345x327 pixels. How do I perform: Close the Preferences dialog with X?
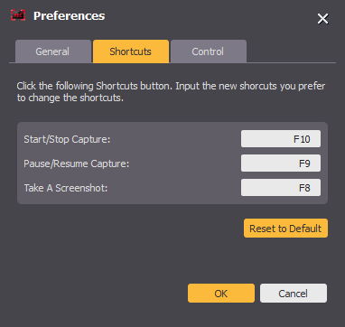pyautogui.click(x=322, y=19)
